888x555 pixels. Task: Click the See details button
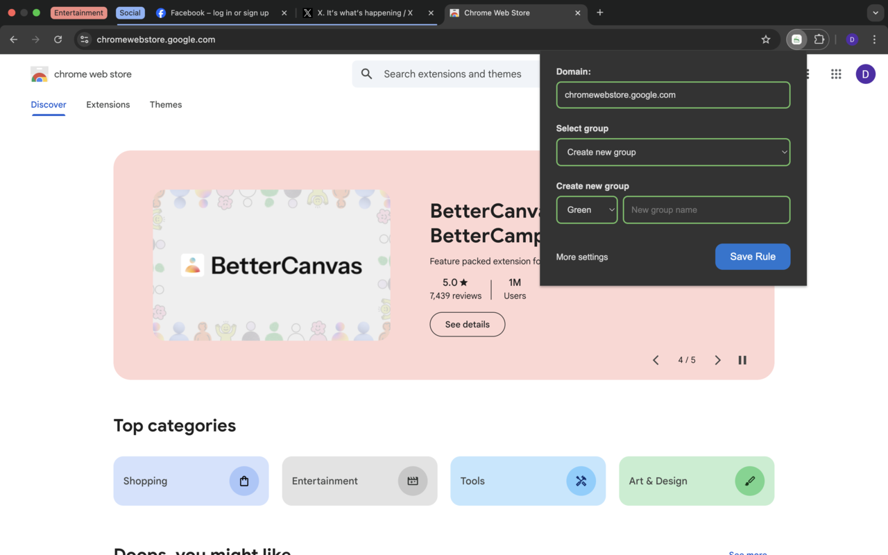[x=468, y=324]
